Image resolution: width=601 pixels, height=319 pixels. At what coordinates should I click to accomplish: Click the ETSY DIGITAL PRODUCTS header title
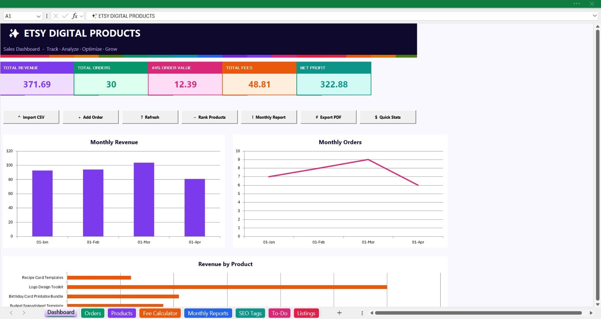click(82, 33)
